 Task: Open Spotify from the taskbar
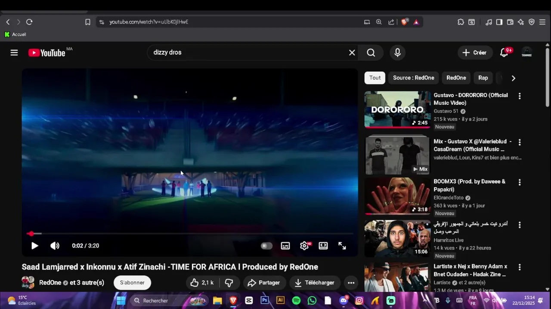click(296, 300)
